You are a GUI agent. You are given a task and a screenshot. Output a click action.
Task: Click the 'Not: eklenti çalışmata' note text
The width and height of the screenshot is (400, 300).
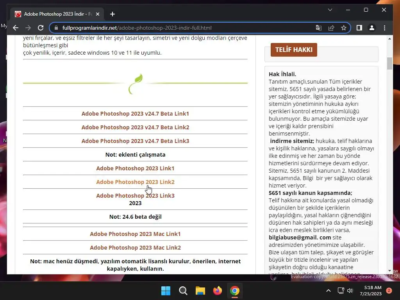point(135,155)
